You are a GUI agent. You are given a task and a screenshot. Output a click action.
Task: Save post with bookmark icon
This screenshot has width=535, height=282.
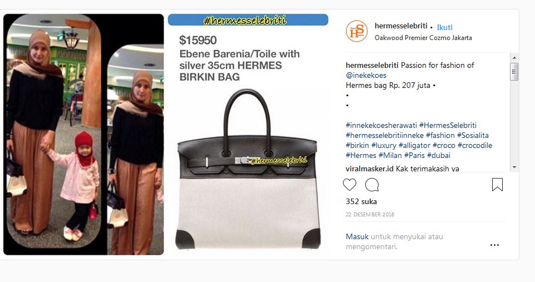coord(497,185)
